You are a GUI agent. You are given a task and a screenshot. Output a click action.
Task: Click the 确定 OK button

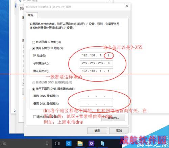coord(97,131)
